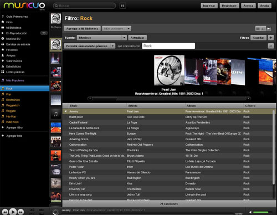Image resolution: width=277 pixels, height=215 pixels.
Task: Switch to cover flow view
Action: pyautogui.click(x=269, y=29)
